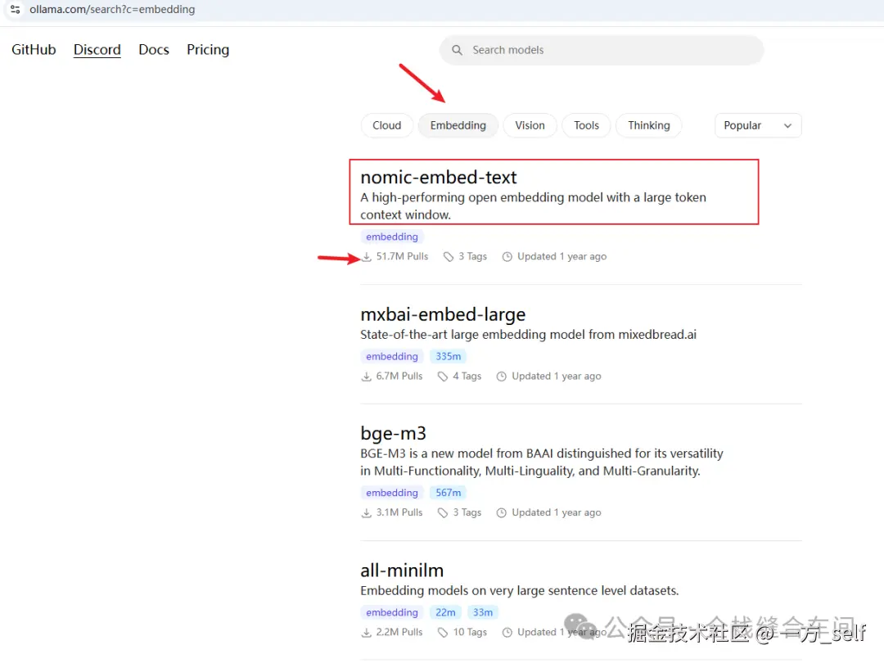Click the address bar URL ollama.com/search?c=embedding
Viewport: 884px width, 663px height.
point(112,10)
